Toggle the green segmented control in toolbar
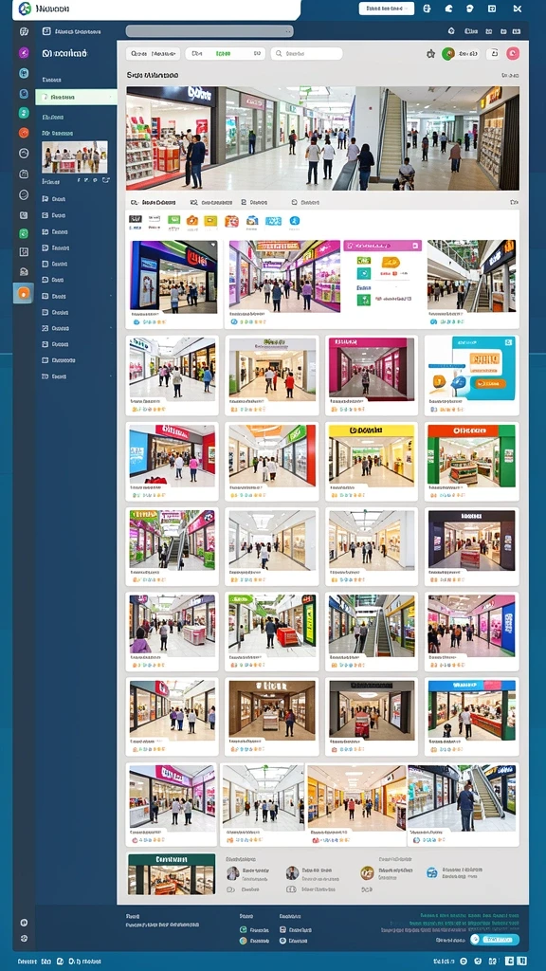The width and height of the screenshot is (546, 971). 225,54
